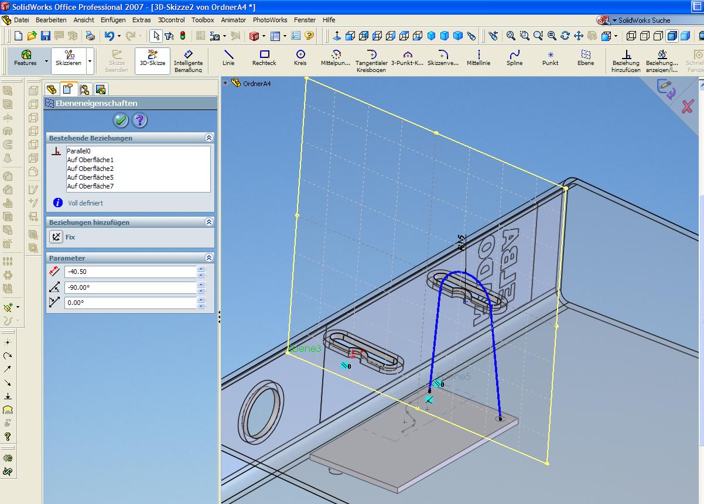Activate the Pan view arrows tool

coord(579,36)
